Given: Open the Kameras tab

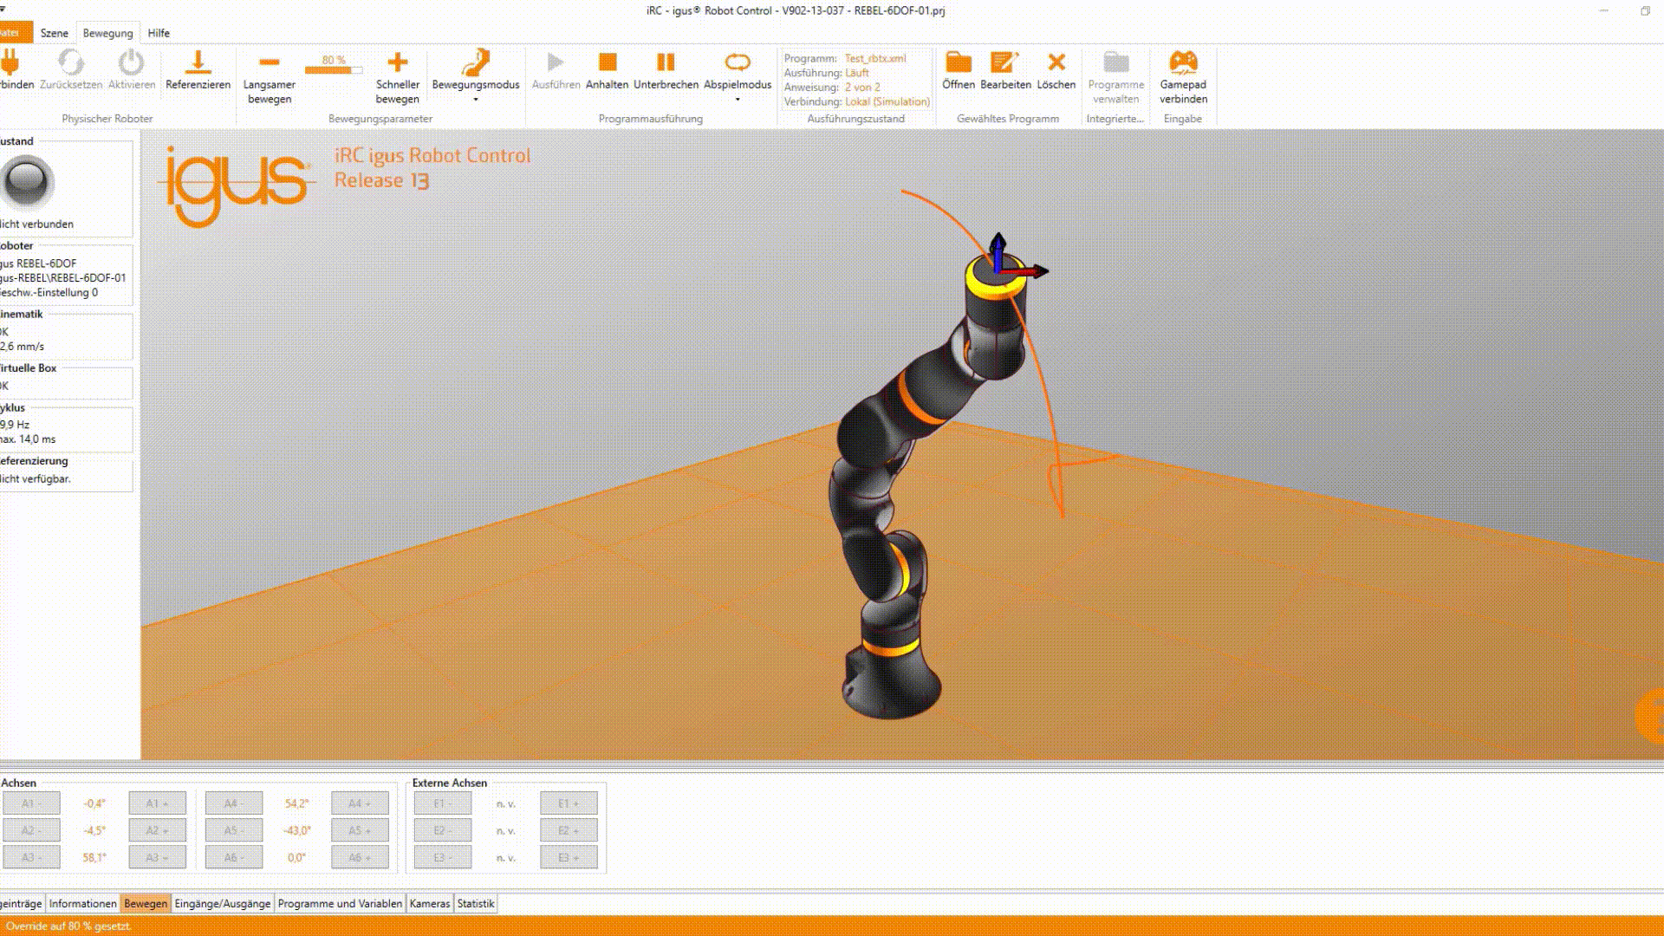Looking at the screenshot, I should coord(429,903).
